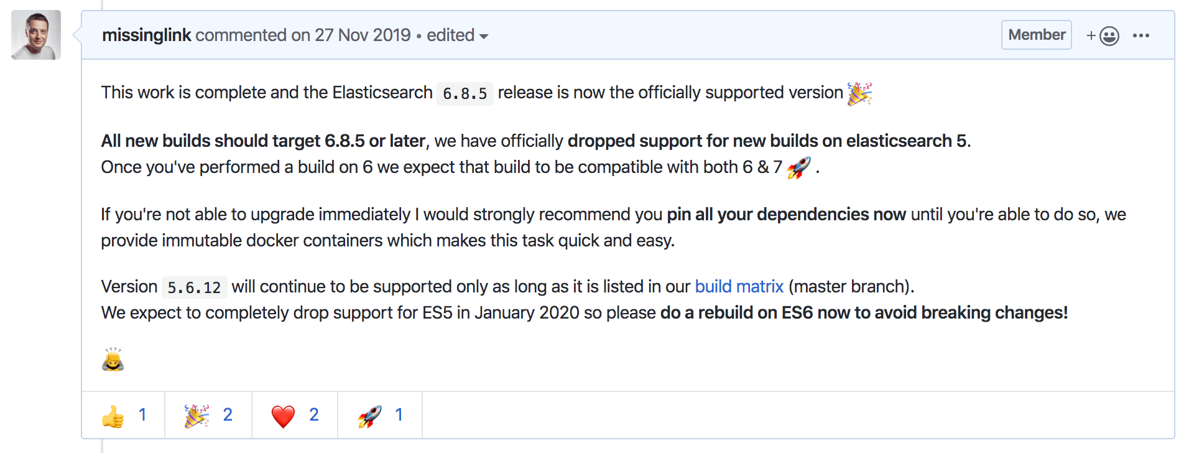The image size is (1189, 453).
Task: Toggle your heart reaction on the comment
Action: pyautogui.click(x=294, y=414)
